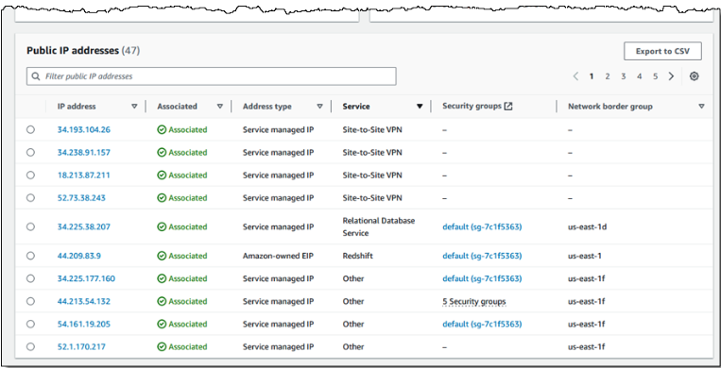
Task: Click Associated status icon for 34.193.104.26
Action: click(x=162, y=129)
